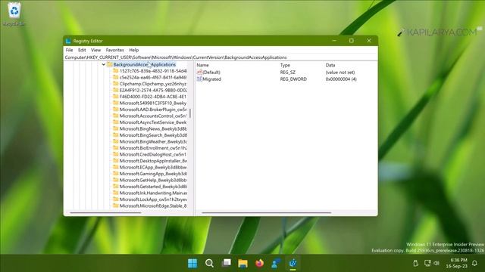Click the USB safely remove tray icon
Image resolution: width=485 pixels, height=272 pixels.
(x=416, y=263)
